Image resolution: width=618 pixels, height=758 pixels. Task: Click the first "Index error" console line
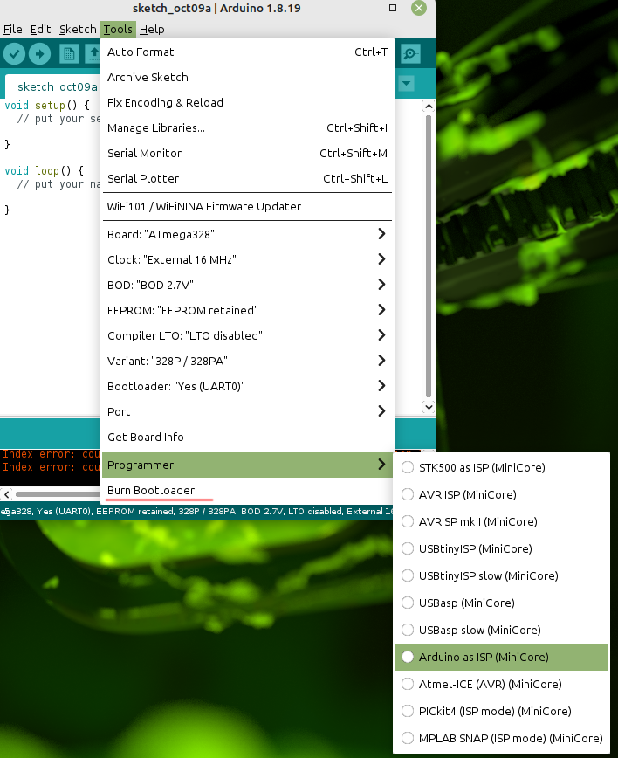click(x=51, y=454)
